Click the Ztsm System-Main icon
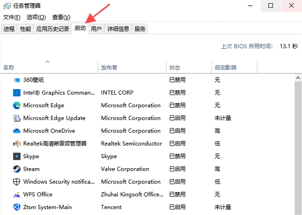This screenshot has width=302, height=215. tap(17, 207)
